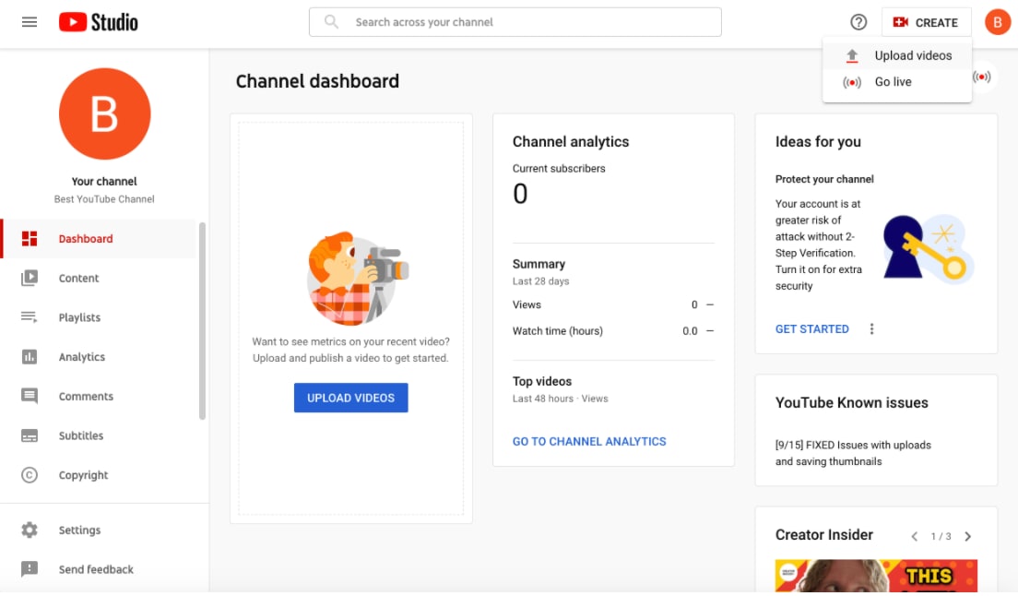Click the 'Views' summary row
This screenshot has height=596, width=1018.
613,304
